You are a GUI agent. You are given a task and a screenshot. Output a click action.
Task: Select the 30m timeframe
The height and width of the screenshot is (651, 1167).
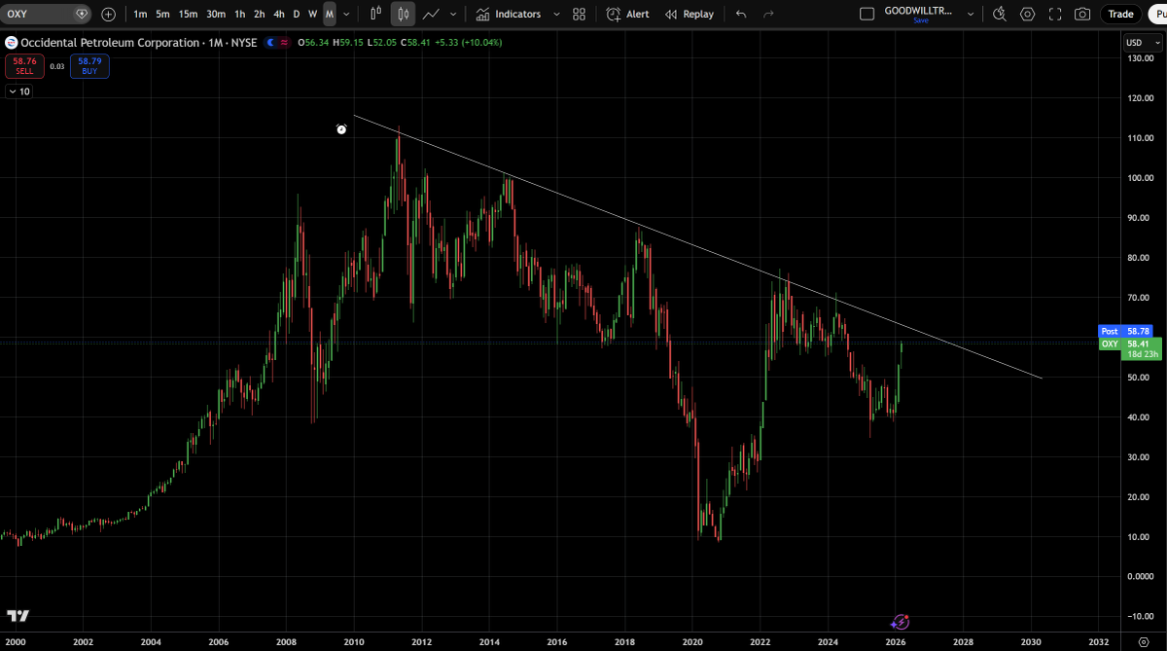[216, 15]
